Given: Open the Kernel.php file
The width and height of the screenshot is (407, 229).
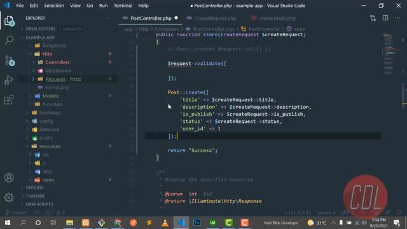Looking at the screenshot, I should (x=57, y=88).
